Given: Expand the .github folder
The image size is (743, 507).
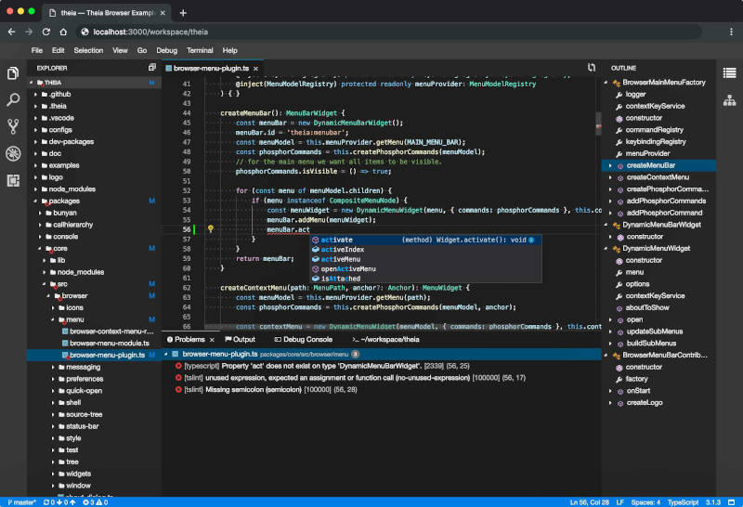Looking at the screenshot, I should tap(35, 95).
